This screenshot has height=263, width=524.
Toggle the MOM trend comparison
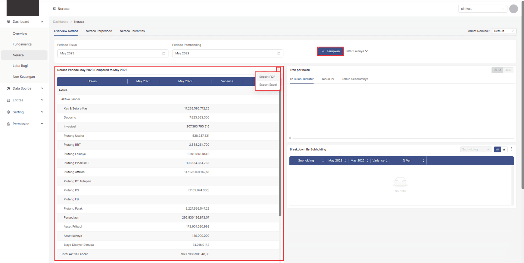click(497, 70)
